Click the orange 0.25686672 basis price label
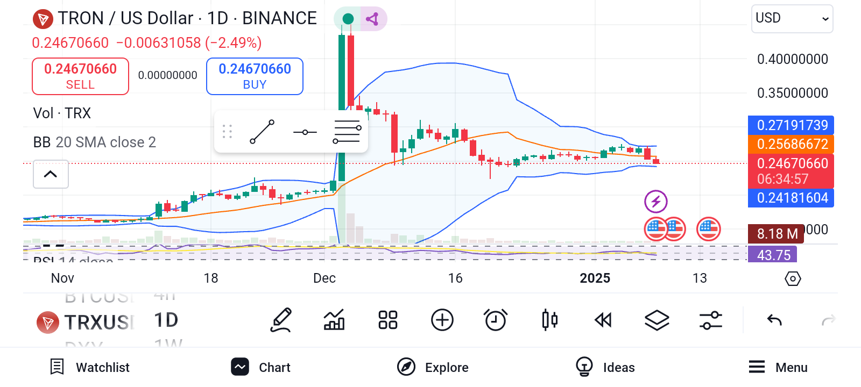The height and width of the screenshot is (387, 861). click(x=791, y=144)
